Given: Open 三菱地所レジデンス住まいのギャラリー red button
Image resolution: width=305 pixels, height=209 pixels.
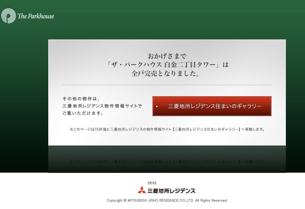Looking at the screenshot, I should [212, 106].
